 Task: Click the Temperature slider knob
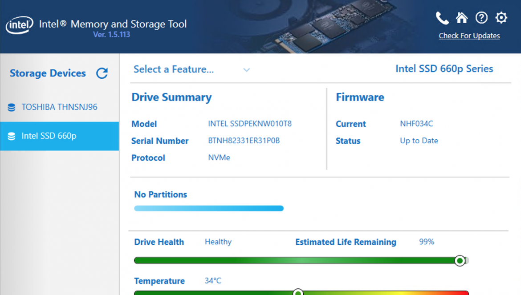pos(298,292)
